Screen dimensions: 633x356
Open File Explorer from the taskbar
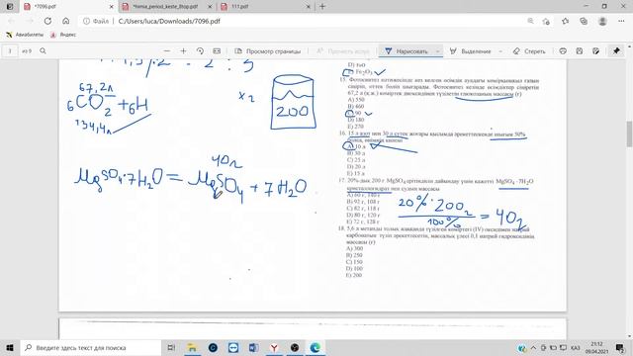(192, 347)
